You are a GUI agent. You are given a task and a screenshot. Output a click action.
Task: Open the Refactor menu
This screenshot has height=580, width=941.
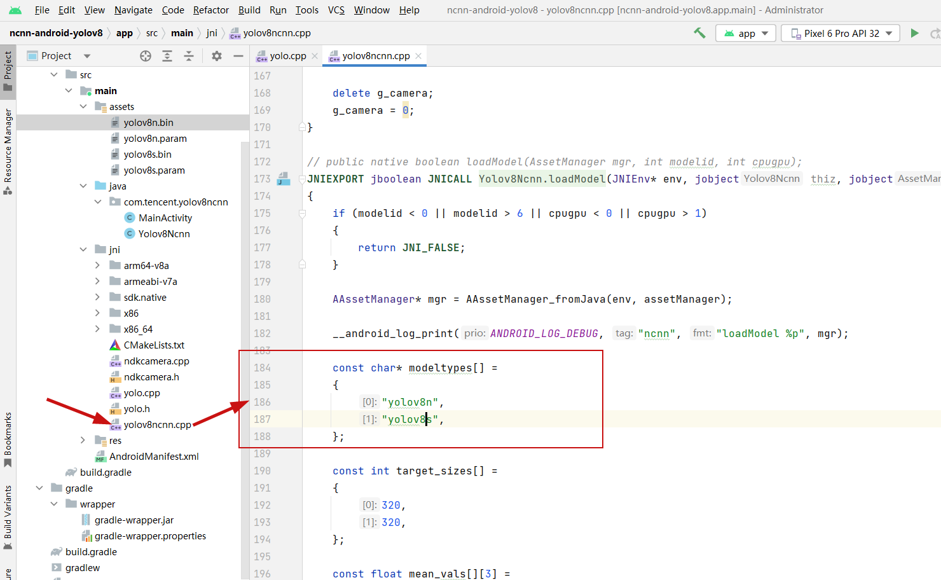point(211,10)
